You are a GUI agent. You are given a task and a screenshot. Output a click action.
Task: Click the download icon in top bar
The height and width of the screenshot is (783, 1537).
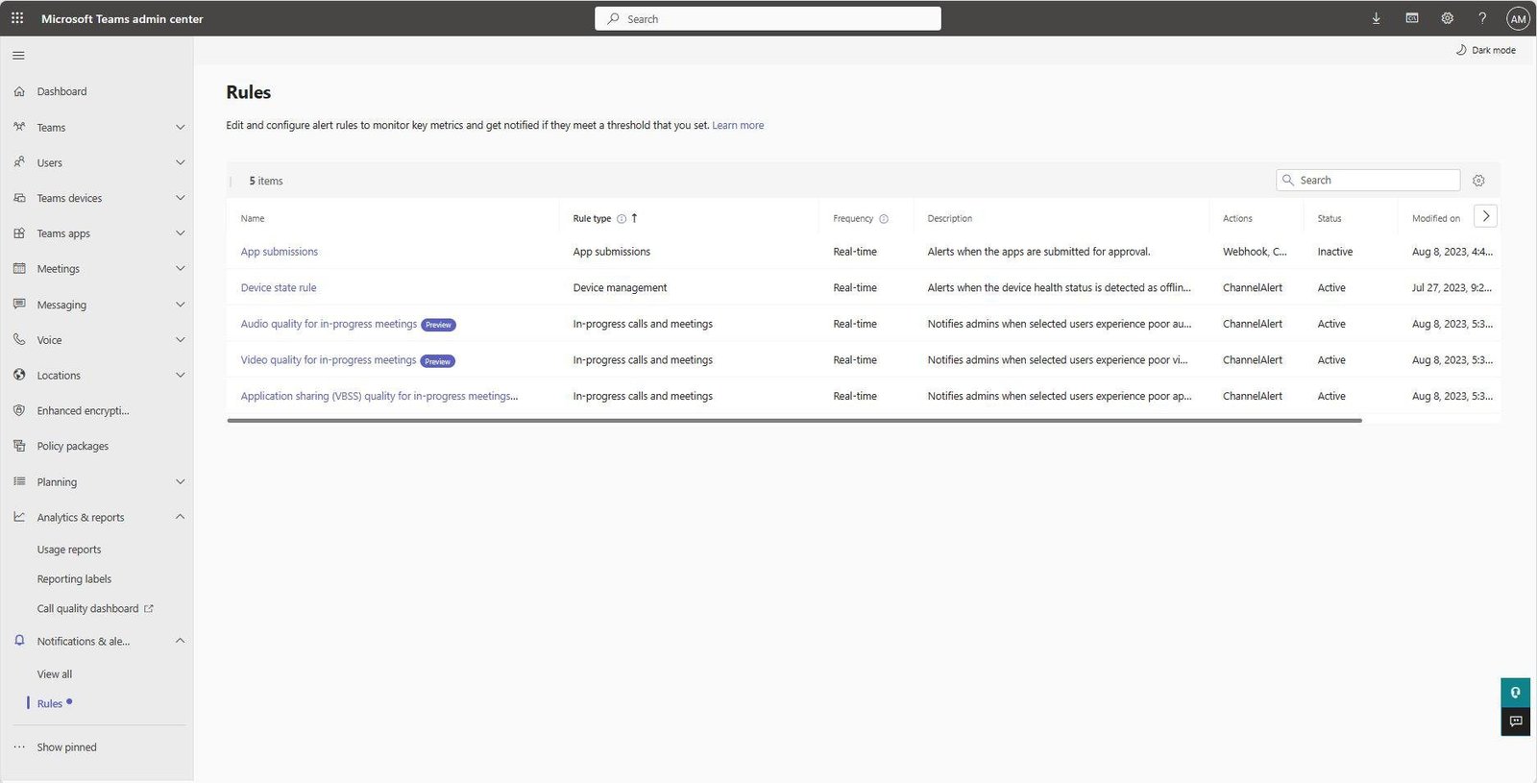[1376, 18]
